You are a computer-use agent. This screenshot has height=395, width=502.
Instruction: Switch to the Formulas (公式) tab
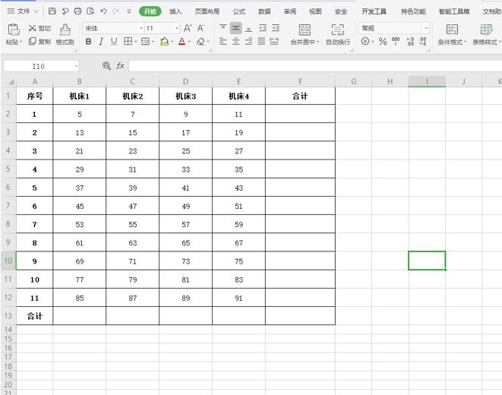coord(238,11)
